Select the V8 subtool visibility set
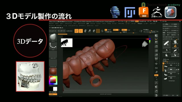This screenshot has width=182, height=102. coord(178,63)
